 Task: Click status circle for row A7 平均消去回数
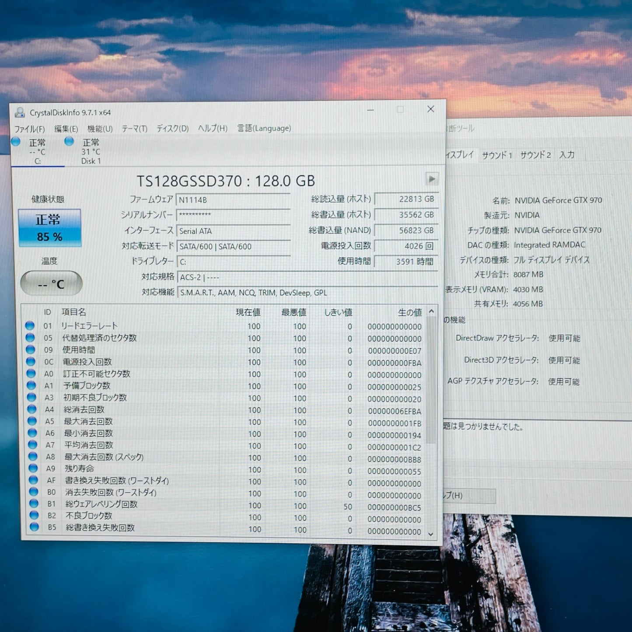pyautogui.click(x=32, y=444)
